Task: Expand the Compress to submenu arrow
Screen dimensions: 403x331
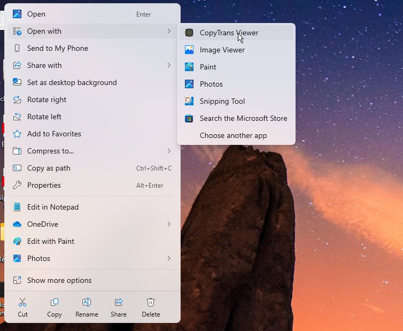Action: tap(169, 151)
